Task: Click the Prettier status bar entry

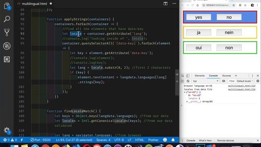Action: (x=153, y=140)
